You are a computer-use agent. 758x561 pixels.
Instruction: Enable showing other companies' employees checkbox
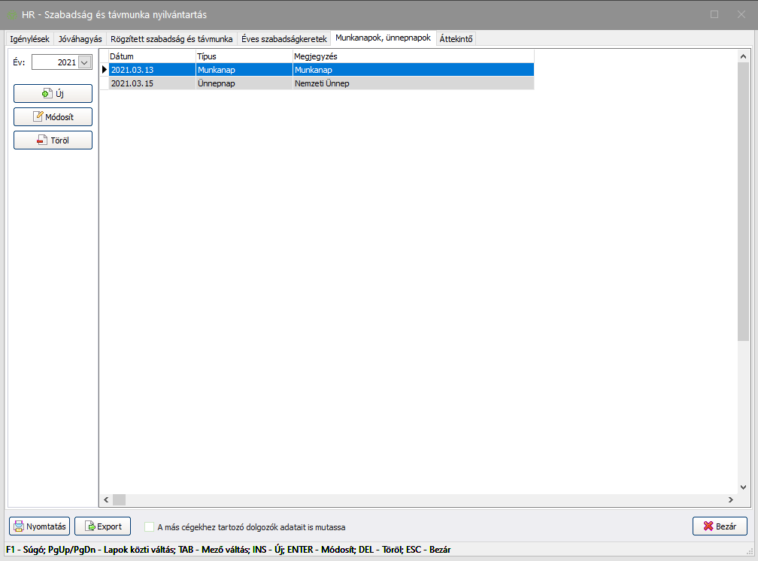[149, 526]
